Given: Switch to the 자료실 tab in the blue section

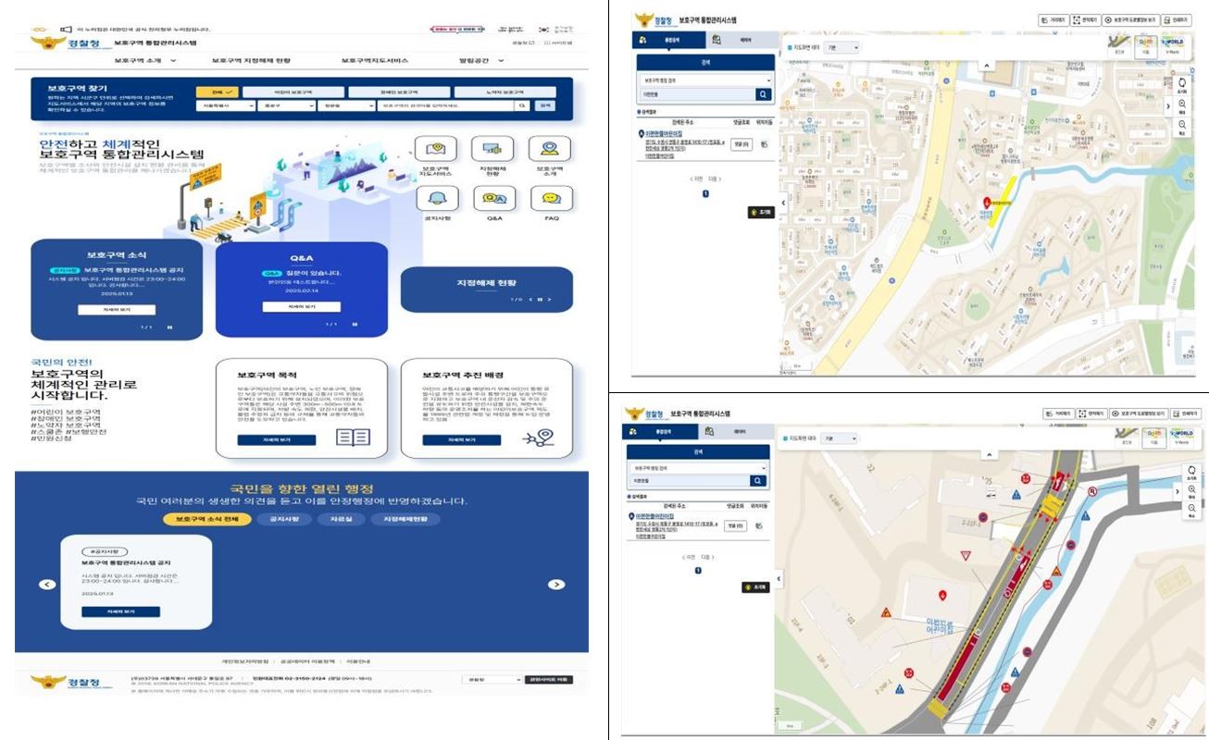Looking at the screenshot, I should (x=334, y=520).
